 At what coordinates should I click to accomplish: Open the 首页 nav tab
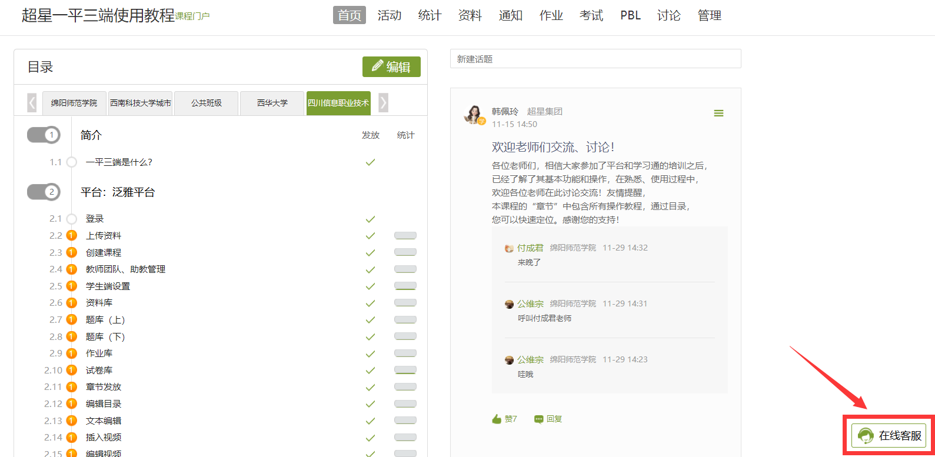(x=350, y=15)
